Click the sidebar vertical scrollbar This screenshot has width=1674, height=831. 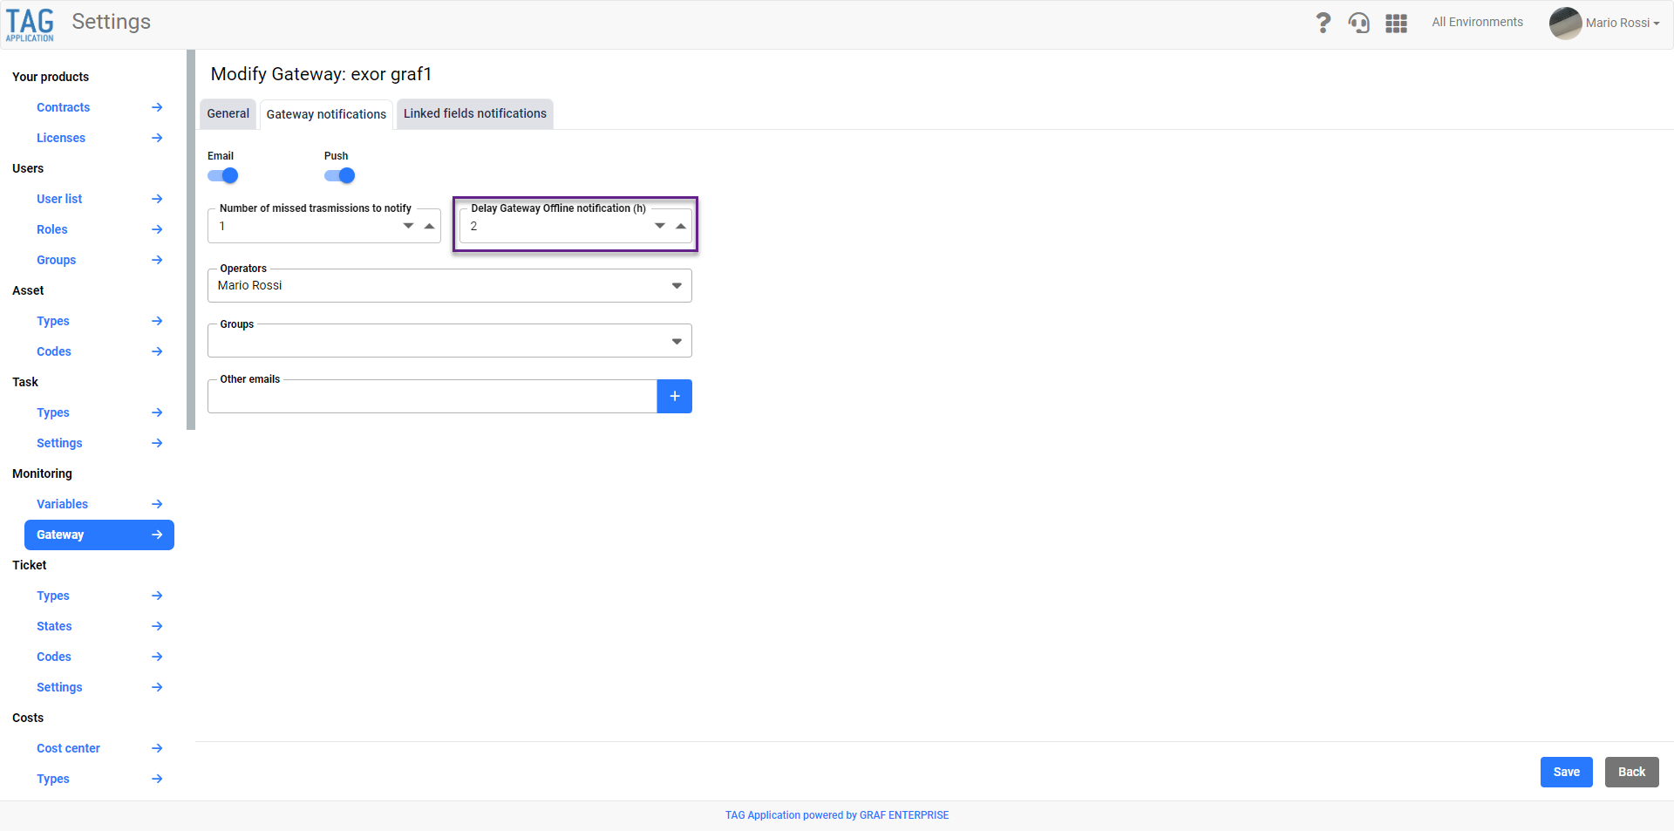tap(191, 240)
